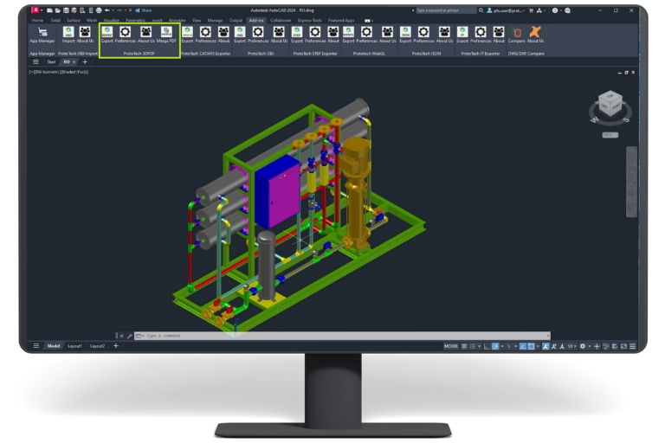Add a new drawing tab with plus button
Viewport: 665px width, 443px height.
(x=85, y=62)
